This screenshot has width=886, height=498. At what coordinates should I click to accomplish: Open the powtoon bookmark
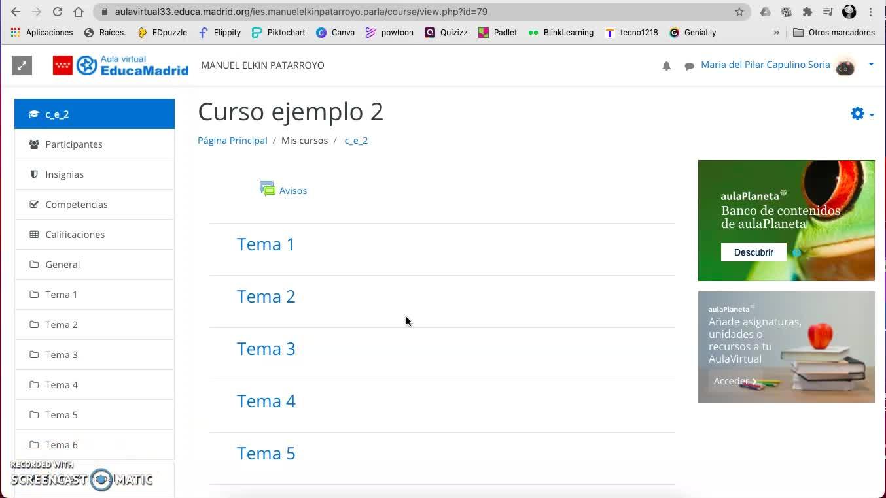coord(389,33)
